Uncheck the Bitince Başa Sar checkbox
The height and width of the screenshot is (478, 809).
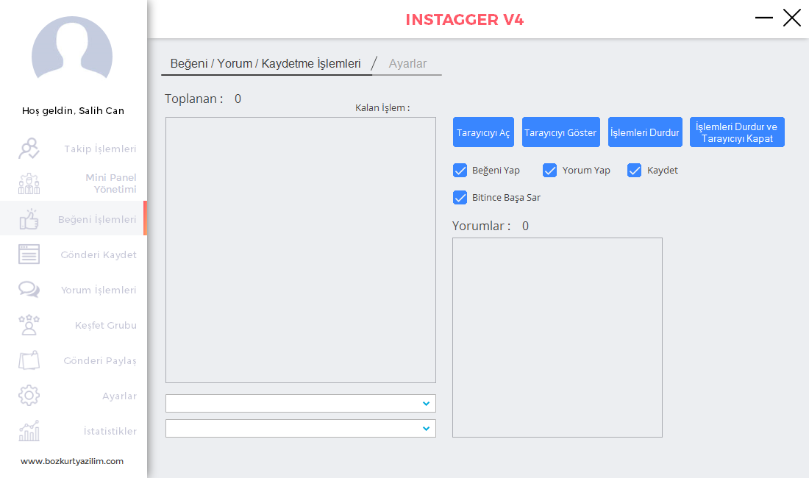pos(460,198)
